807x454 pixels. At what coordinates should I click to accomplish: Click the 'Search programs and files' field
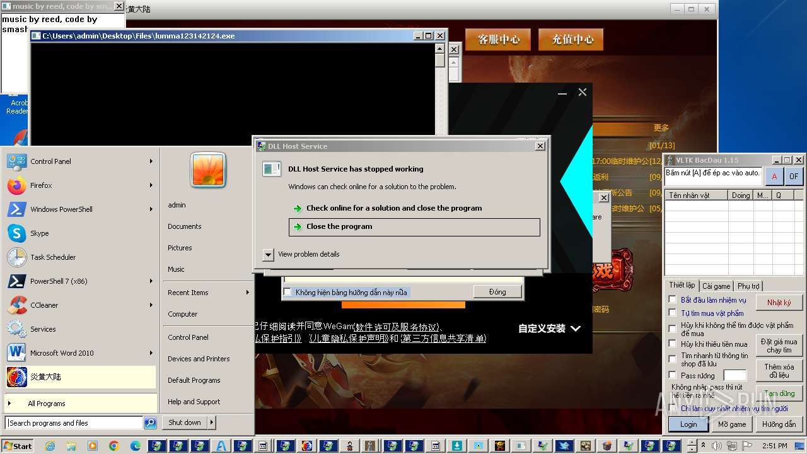[74, 423]
